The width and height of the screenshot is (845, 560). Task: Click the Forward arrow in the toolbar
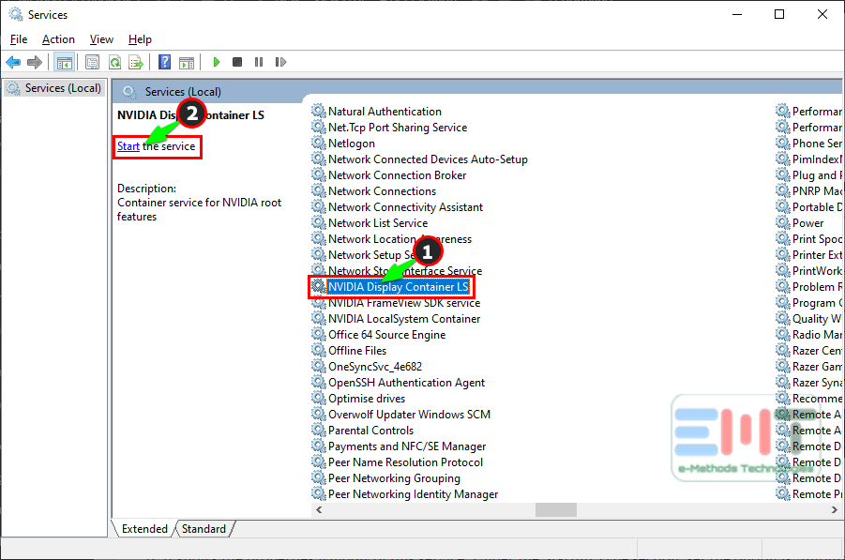click(35, 62)
